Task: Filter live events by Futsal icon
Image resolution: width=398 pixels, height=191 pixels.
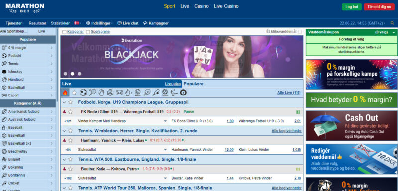Action: point(165,93)
